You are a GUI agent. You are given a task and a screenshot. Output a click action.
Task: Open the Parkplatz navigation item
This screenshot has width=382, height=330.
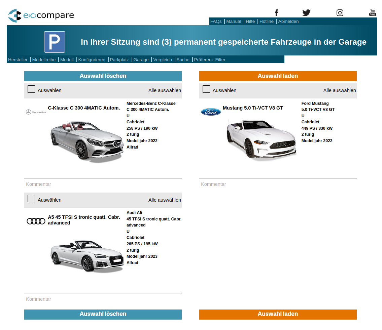point(119,59)
